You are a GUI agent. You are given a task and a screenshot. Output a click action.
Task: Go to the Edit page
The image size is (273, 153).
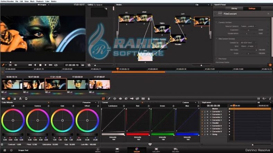(x=117, y=150)
